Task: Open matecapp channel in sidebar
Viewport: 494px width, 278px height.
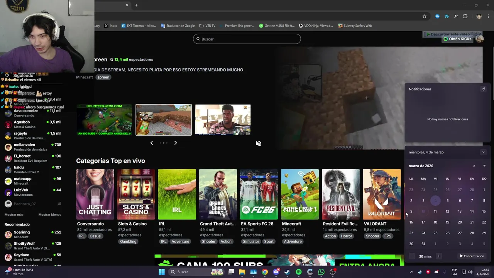Action: 33,181
